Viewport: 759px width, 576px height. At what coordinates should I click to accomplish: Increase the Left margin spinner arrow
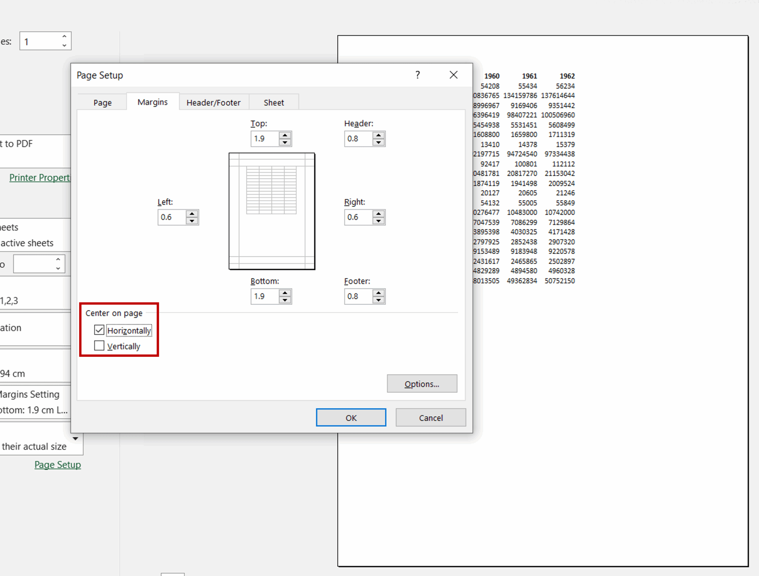[192, 214]
